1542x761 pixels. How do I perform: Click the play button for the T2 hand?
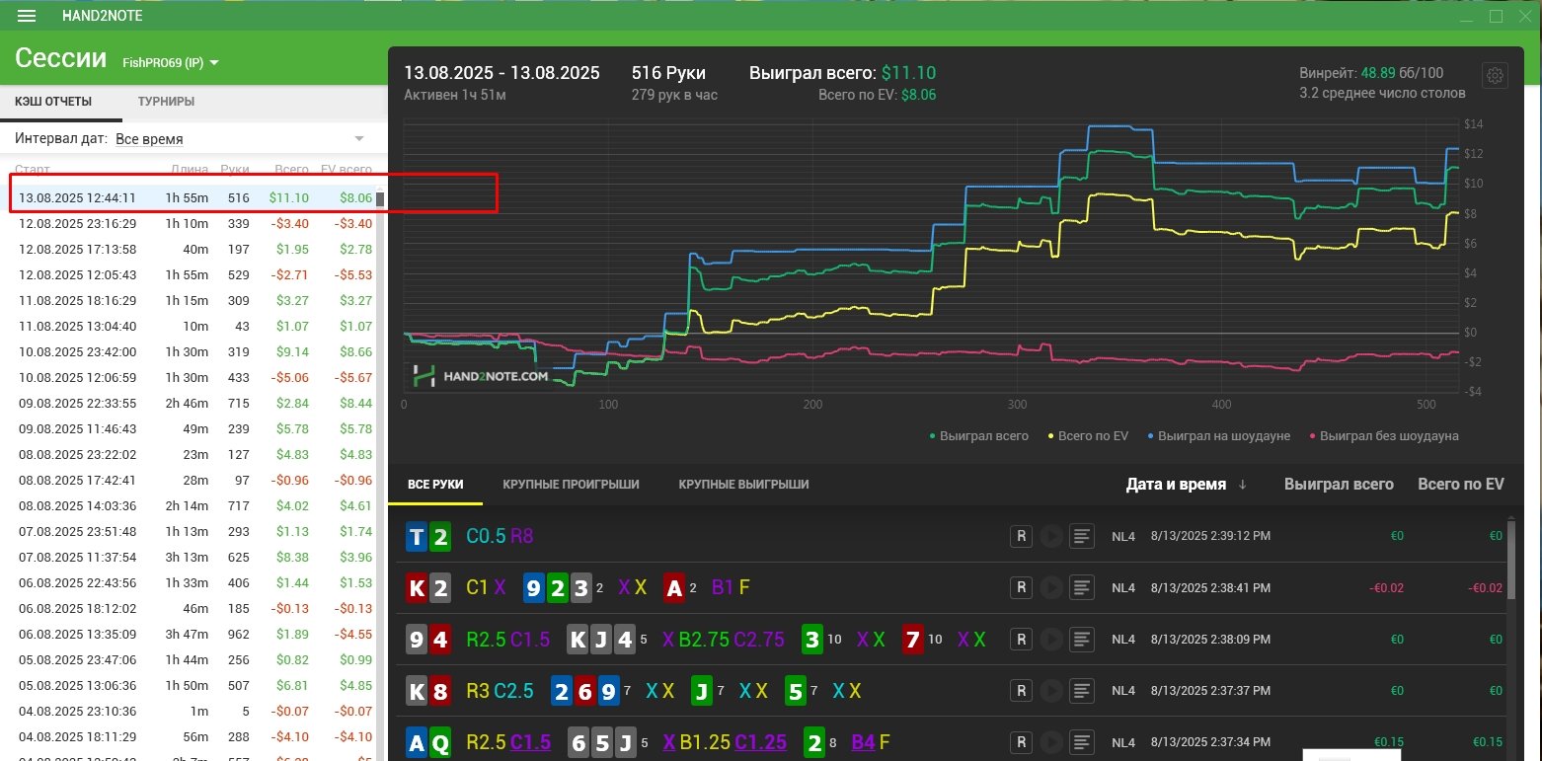1051,536
